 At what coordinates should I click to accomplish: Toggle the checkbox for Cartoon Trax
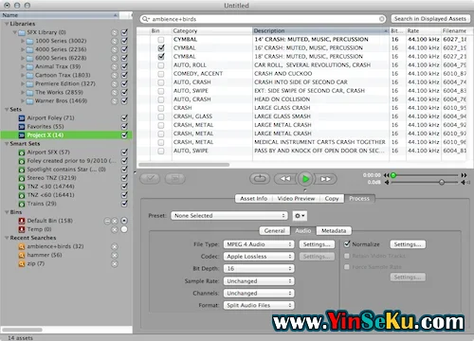pos(124,75)
